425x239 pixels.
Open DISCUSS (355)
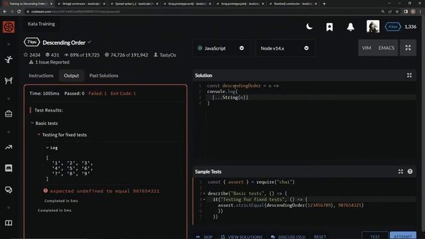pos(288,236)
